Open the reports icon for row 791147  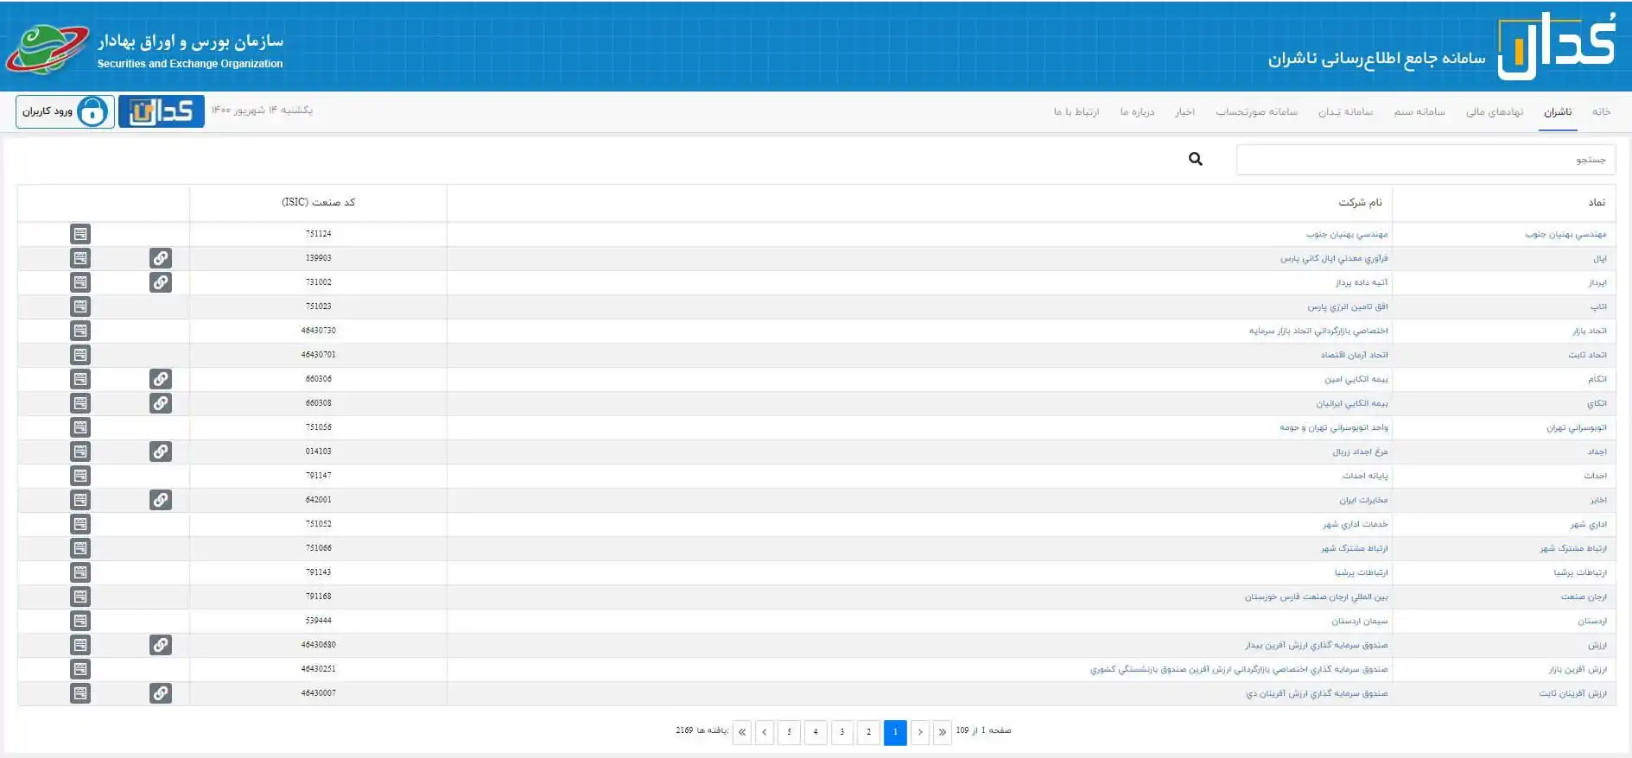(x=80, y=476)
